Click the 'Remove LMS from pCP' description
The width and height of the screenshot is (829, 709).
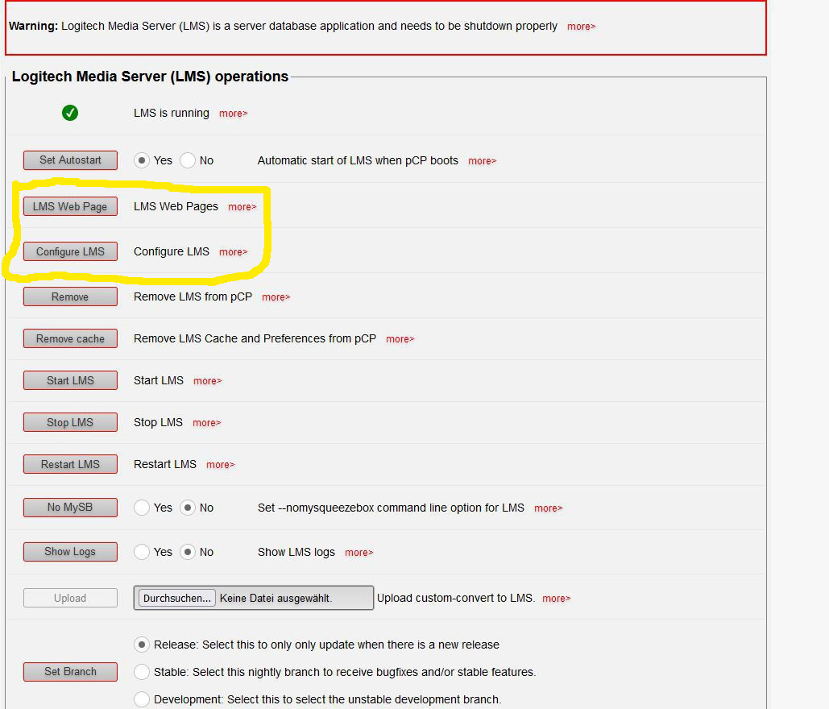pyautogui.click(x=193, y=296)
